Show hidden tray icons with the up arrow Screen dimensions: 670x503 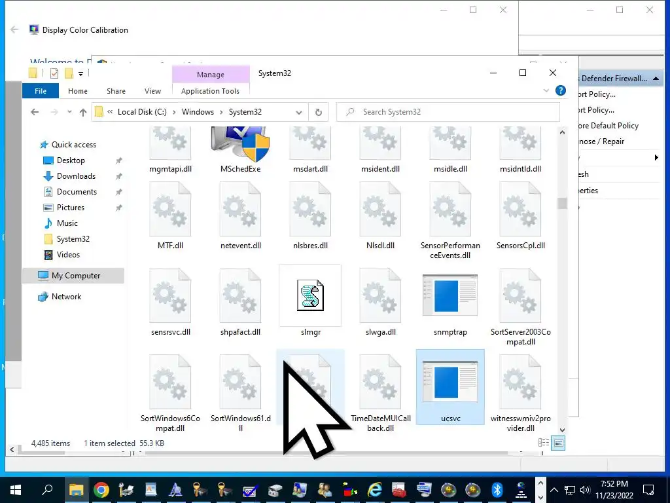tap(554, 490)
